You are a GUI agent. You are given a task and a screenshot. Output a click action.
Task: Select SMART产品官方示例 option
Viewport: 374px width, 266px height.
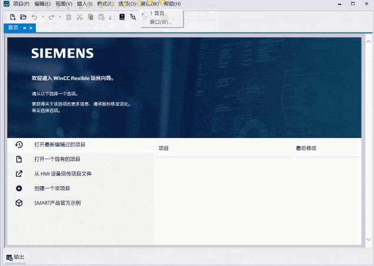point(58,203)
